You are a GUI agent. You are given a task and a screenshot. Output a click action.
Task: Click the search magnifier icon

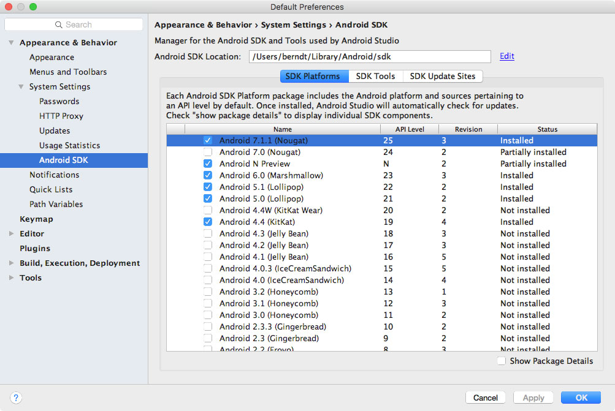[x=59, y=25]
